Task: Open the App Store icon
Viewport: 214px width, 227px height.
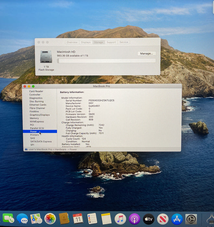Action: click(x=177, y=219)
